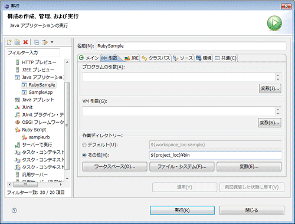This screenshot has height=224, width=295.
Task: Click the JUnit Ju icon
Action: point(18,107)
